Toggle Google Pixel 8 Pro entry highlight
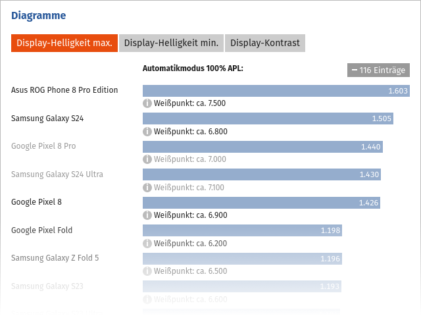 point(43,146)
